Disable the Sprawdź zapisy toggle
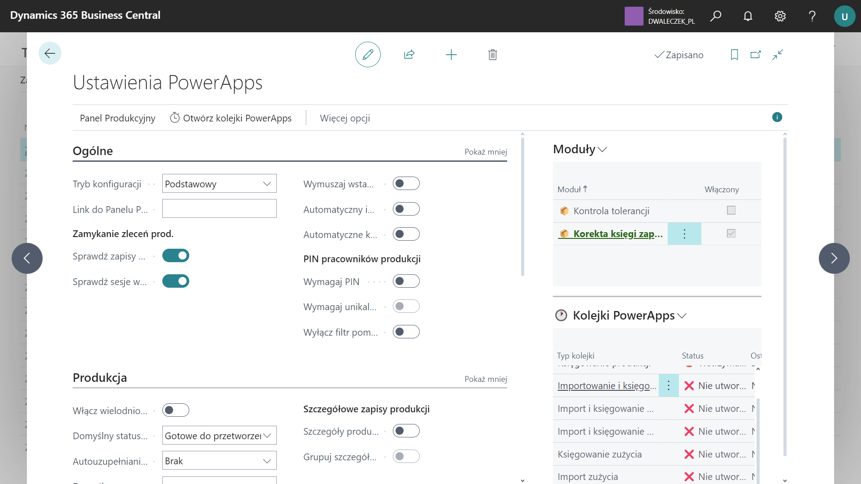The width and height of the screenshot is (861, 484). pos(175,256)
